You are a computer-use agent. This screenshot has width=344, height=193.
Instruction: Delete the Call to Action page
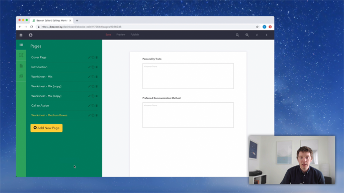click(97, 106)
